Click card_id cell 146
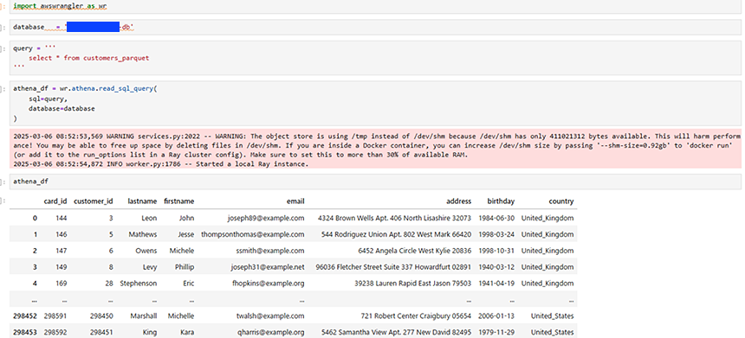Screen dimensions: 745x338 pos(62,234)
